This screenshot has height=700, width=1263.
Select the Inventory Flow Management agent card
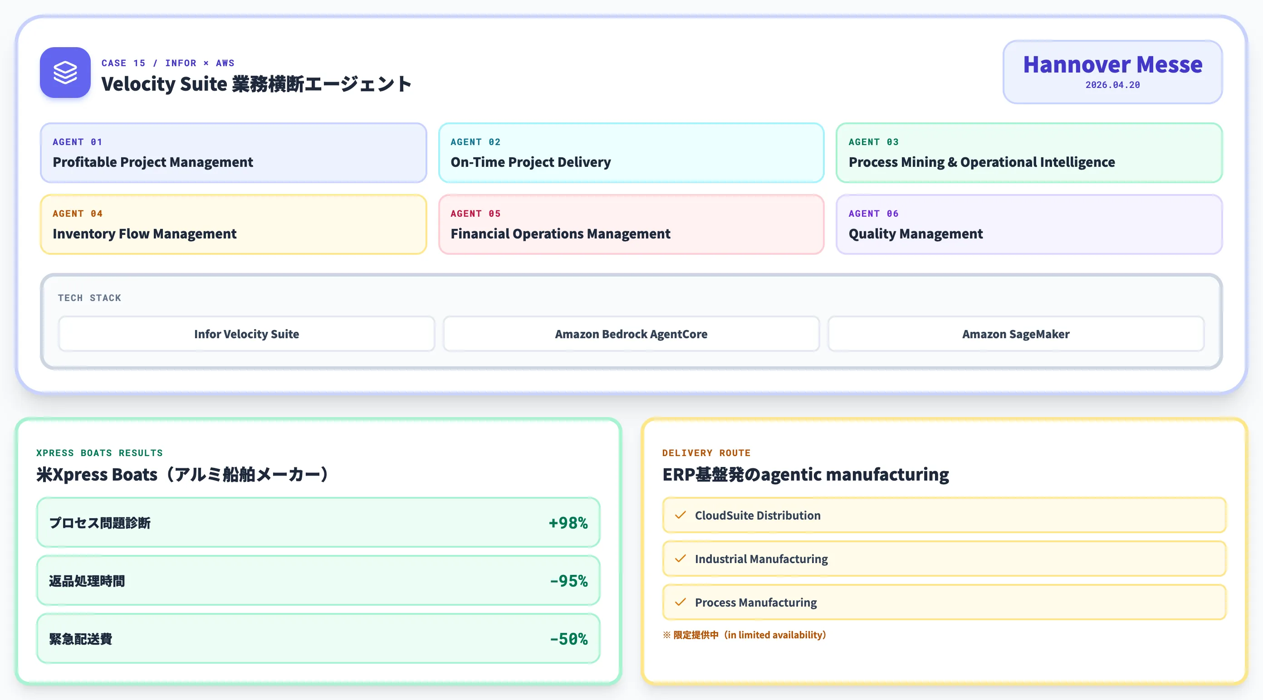pyautogui.click(x=233, y=224)
